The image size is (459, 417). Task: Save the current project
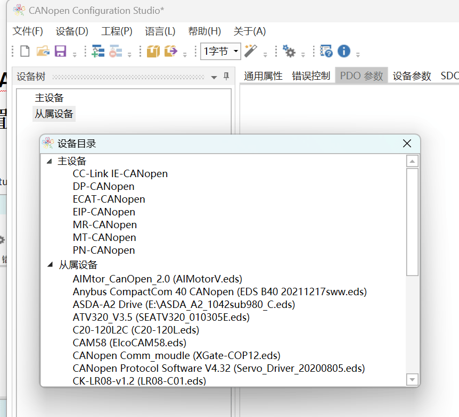click(61, 51)
